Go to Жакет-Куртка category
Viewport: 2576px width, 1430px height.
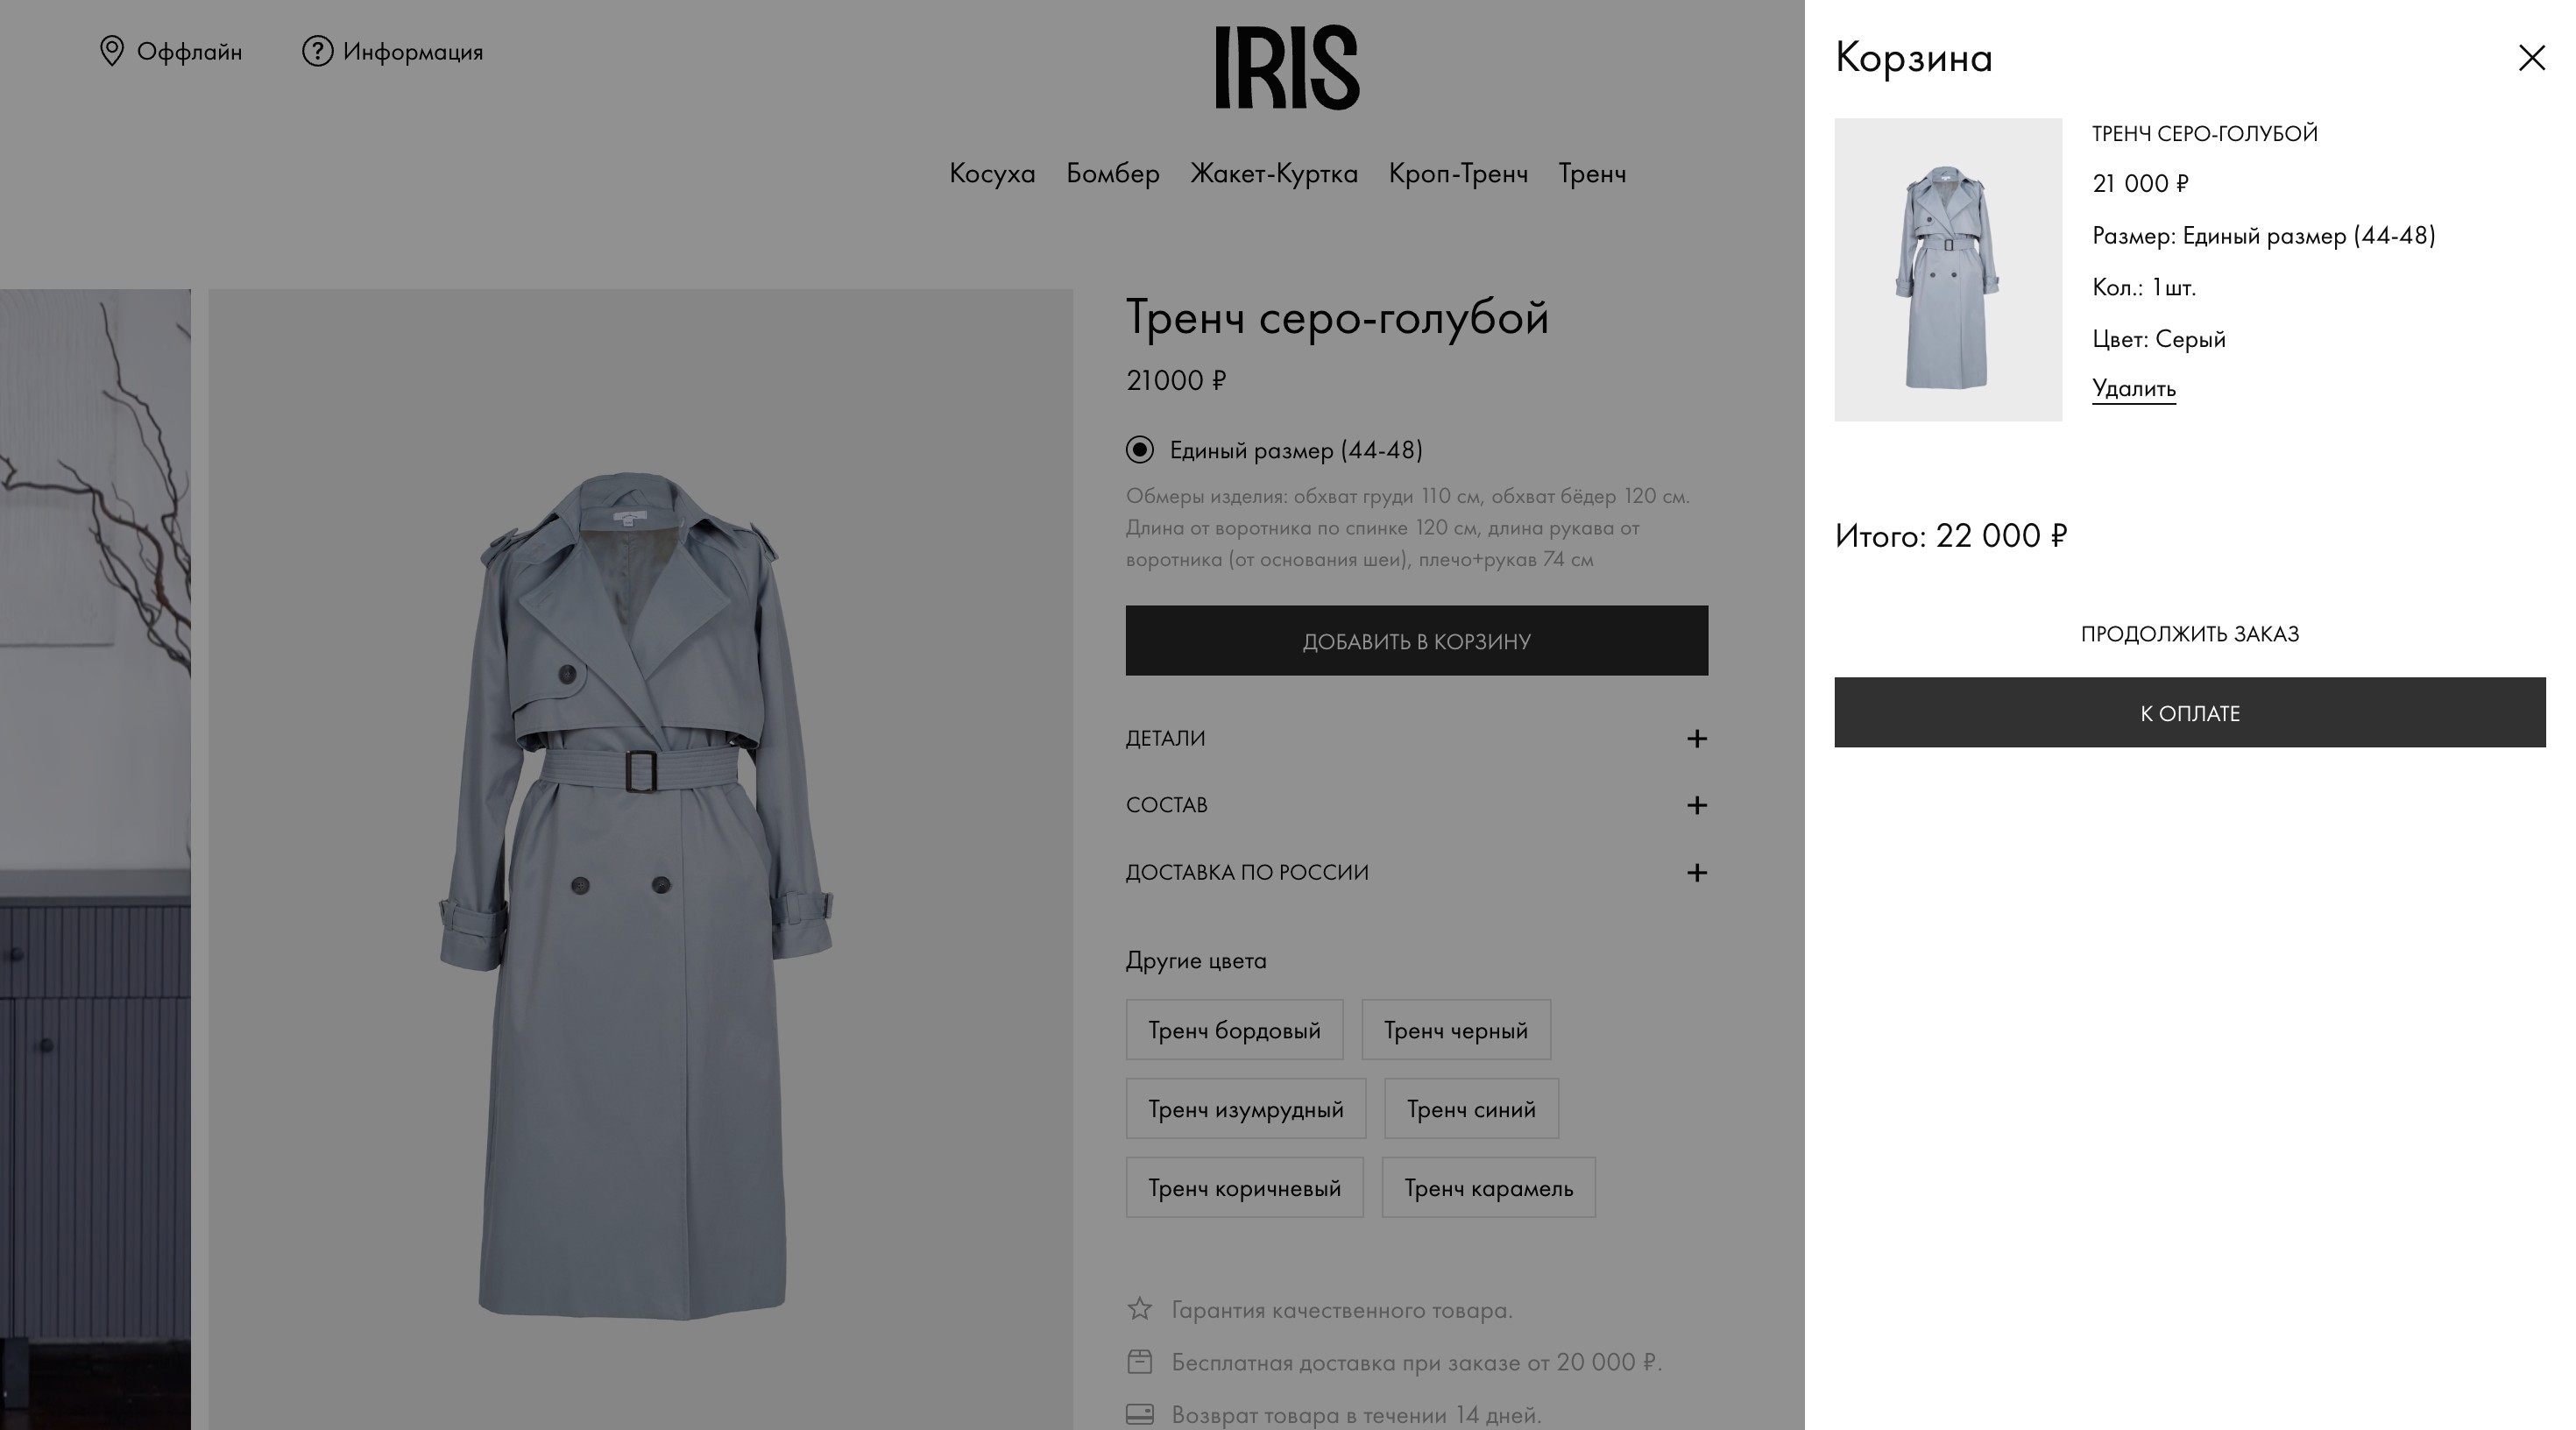pyautogui.click(x=1274, y=174)
